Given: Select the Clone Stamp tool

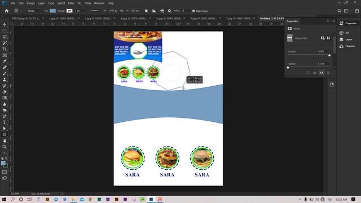Looking at the screenshot, I should 5,80.
